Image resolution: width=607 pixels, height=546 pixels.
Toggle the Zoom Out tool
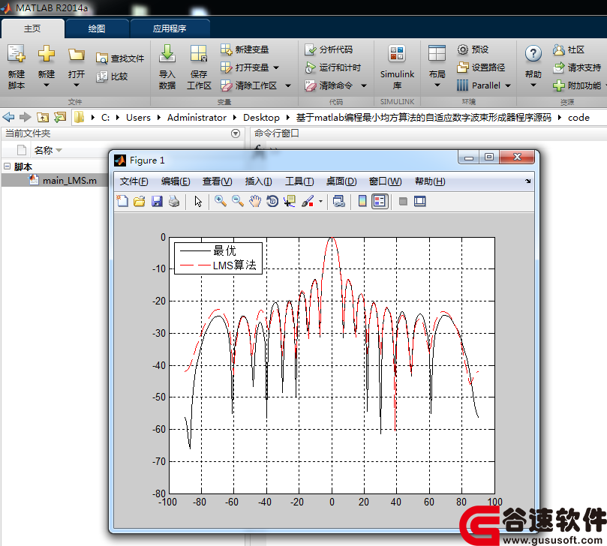tap(238, 201)
